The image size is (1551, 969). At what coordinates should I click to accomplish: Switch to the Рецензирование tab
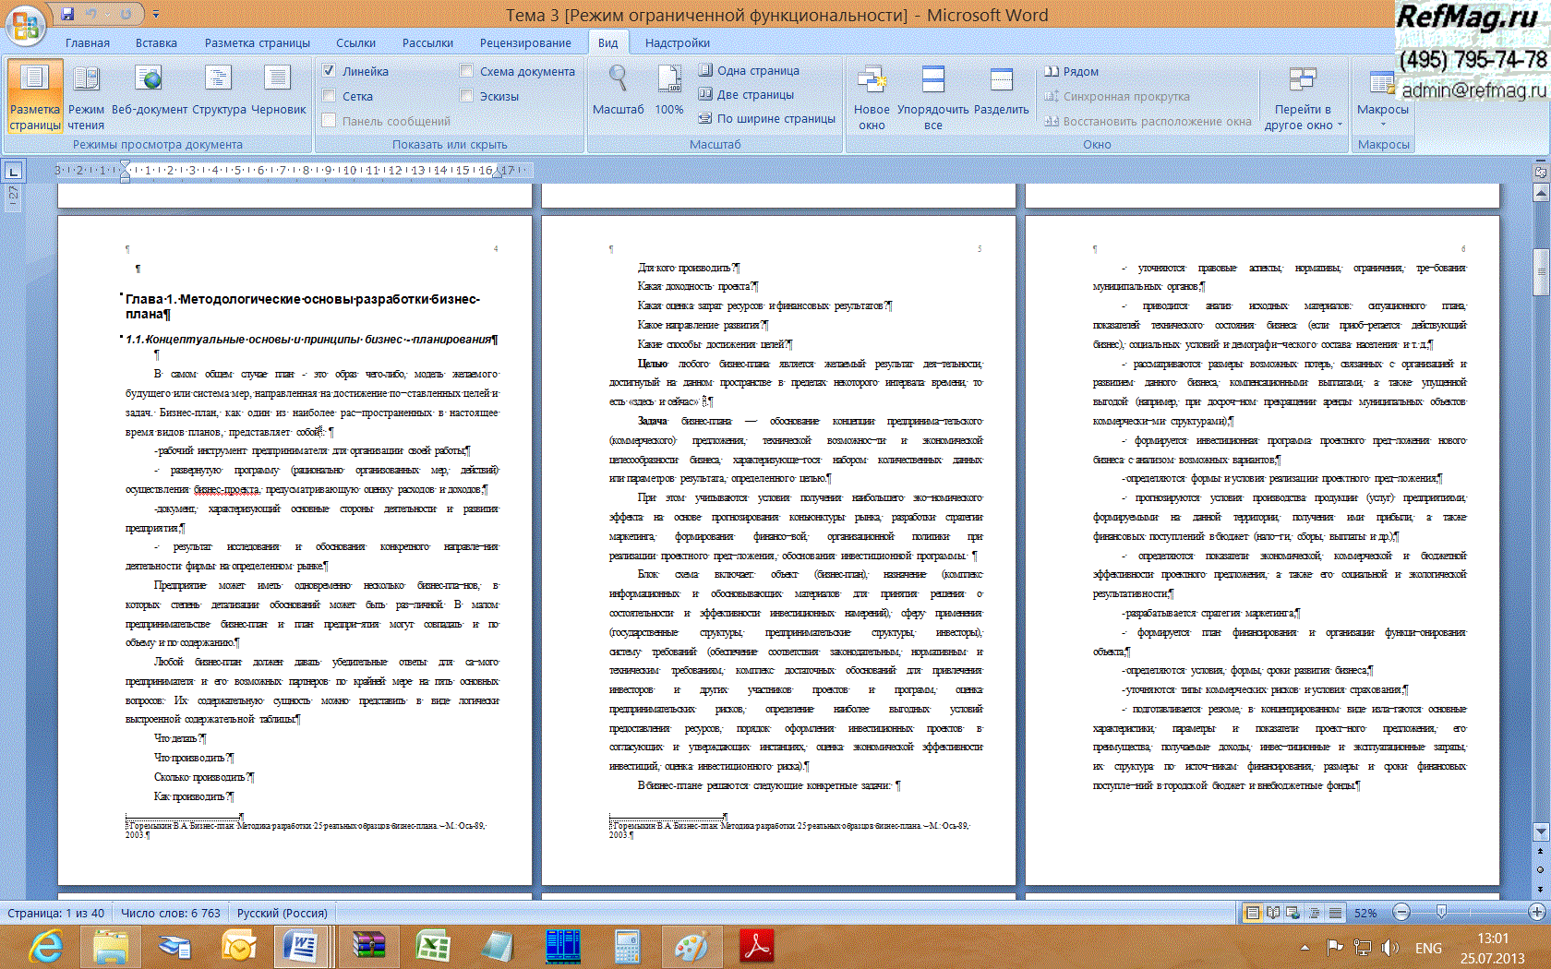pyautogui.click(x=524, y=42)
